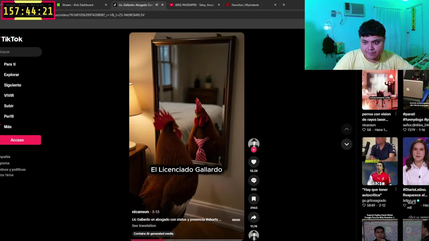Save video using the bookmark icon

(254, 199)
